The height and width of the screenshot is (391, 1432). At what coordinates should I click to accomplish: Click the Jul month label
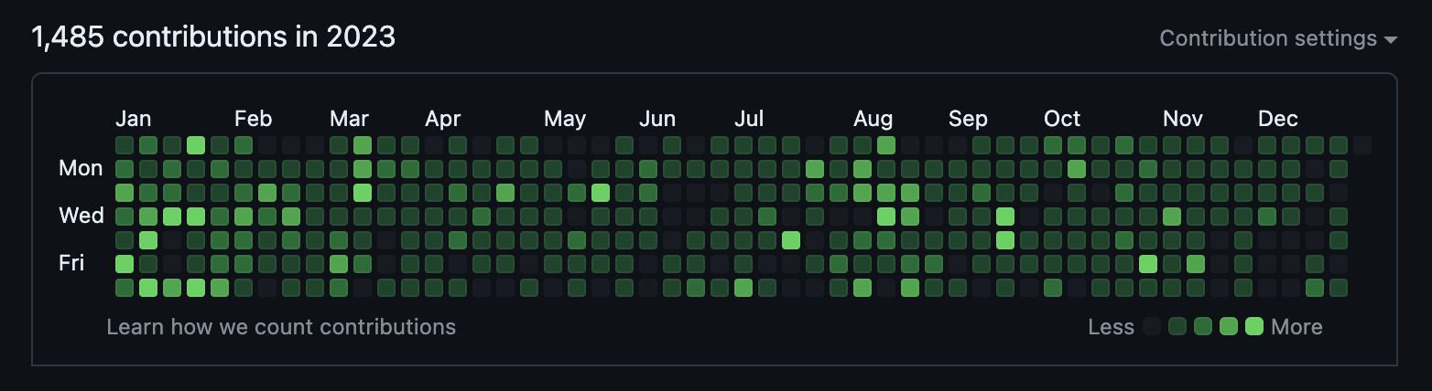[749, 119]
